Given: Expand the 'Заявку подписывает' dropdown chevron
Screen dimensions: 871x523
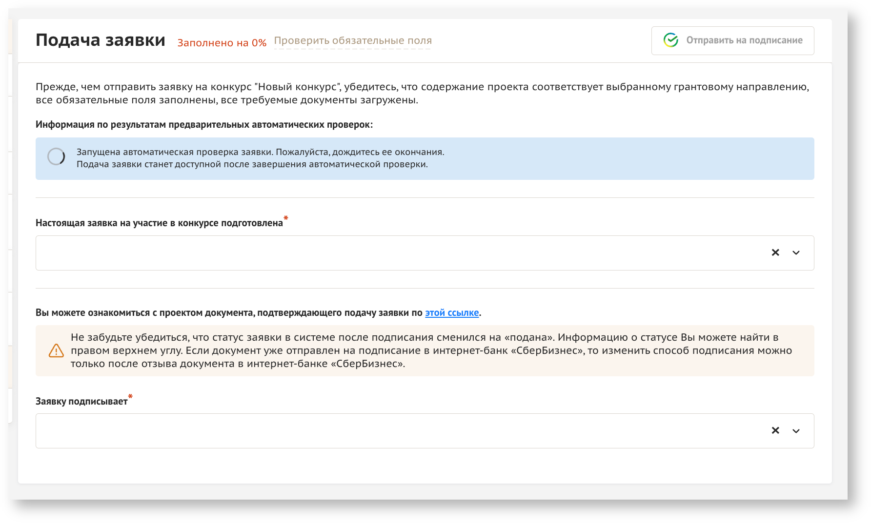Looking at the screenshot, I should 796,431.
